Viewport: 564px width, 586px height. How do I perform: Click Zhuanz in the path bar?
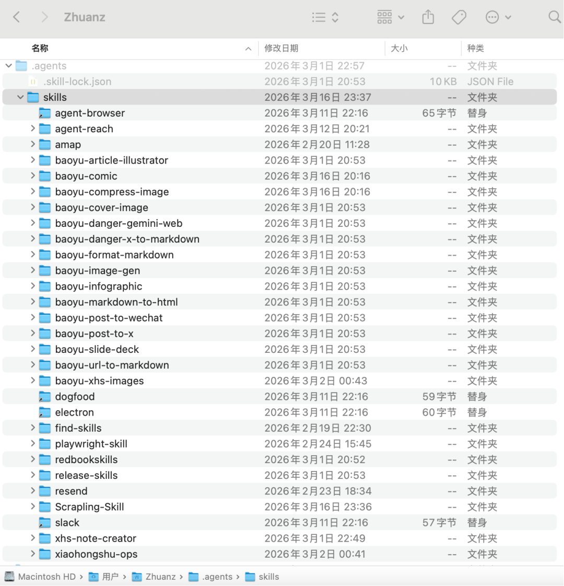154,577
